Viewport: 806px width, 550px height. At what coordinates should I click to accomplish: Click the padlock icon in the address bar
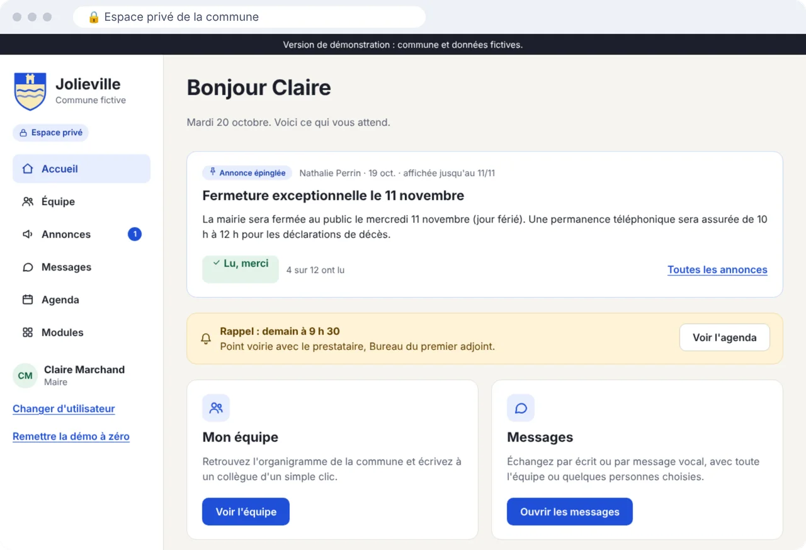pyautogui.click(x=94, y=17)
